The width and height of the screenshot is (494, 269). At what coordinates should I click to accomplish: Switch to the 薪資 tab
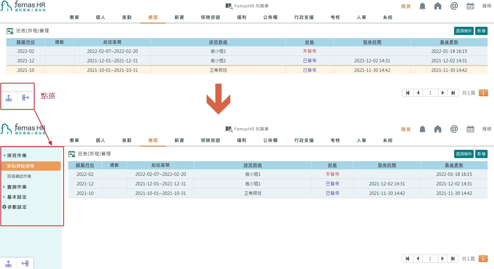[179, 17]
